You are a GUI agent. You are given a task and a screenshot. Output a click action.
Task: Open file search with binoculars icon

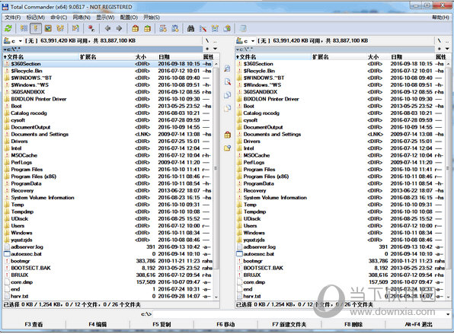click(190, 28)
